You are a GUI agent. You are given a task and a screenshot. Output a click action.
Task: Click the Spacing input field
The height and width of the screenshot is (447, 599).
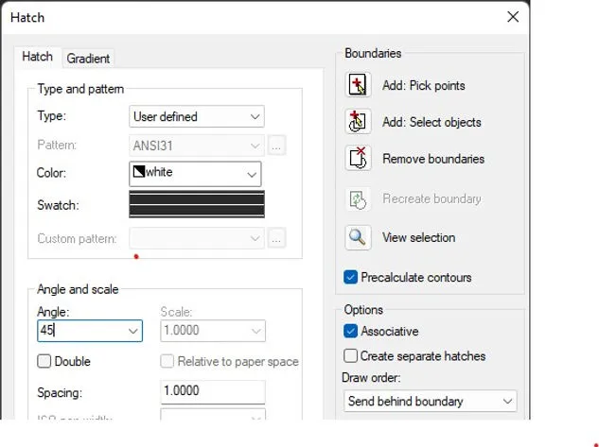click(x=212, y=392)
